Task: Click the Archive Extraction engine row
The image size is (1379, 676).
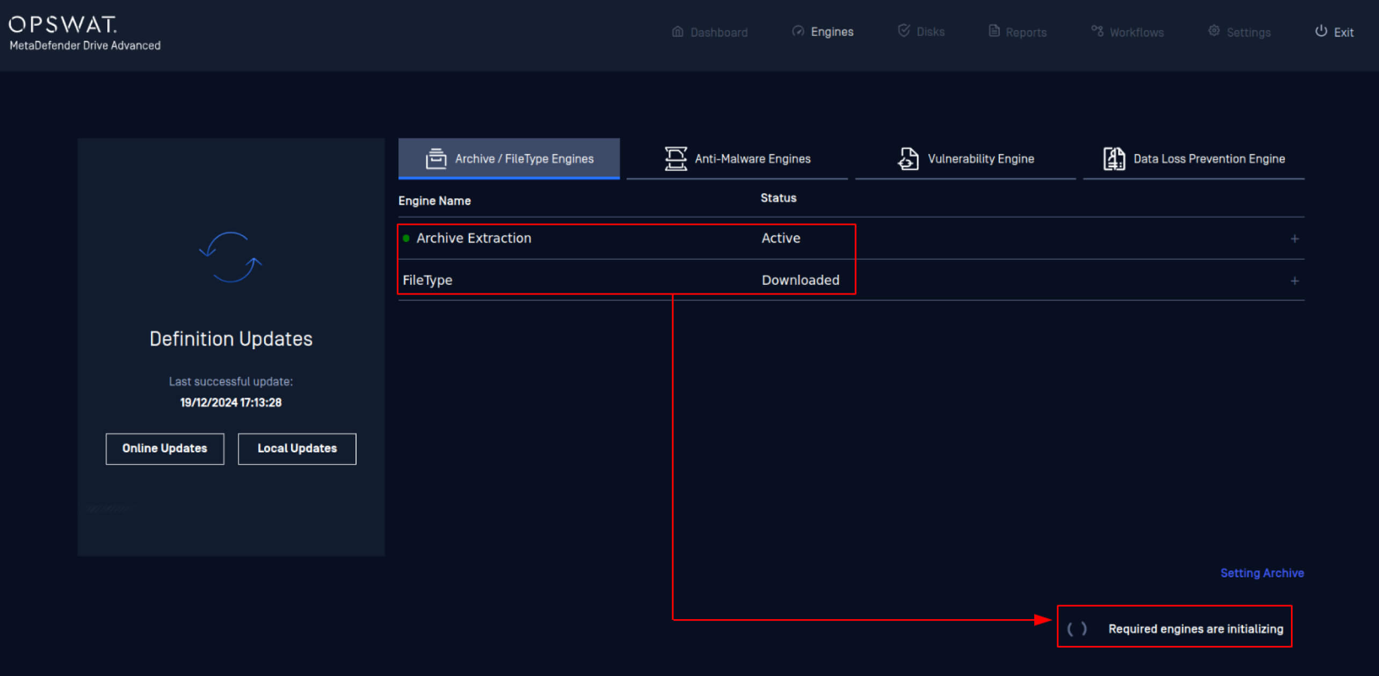Action: (x=474, y=238)
